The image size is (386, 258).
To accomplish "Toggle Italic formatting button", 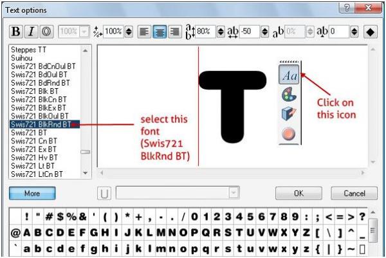I will click(x=32, y=32).
